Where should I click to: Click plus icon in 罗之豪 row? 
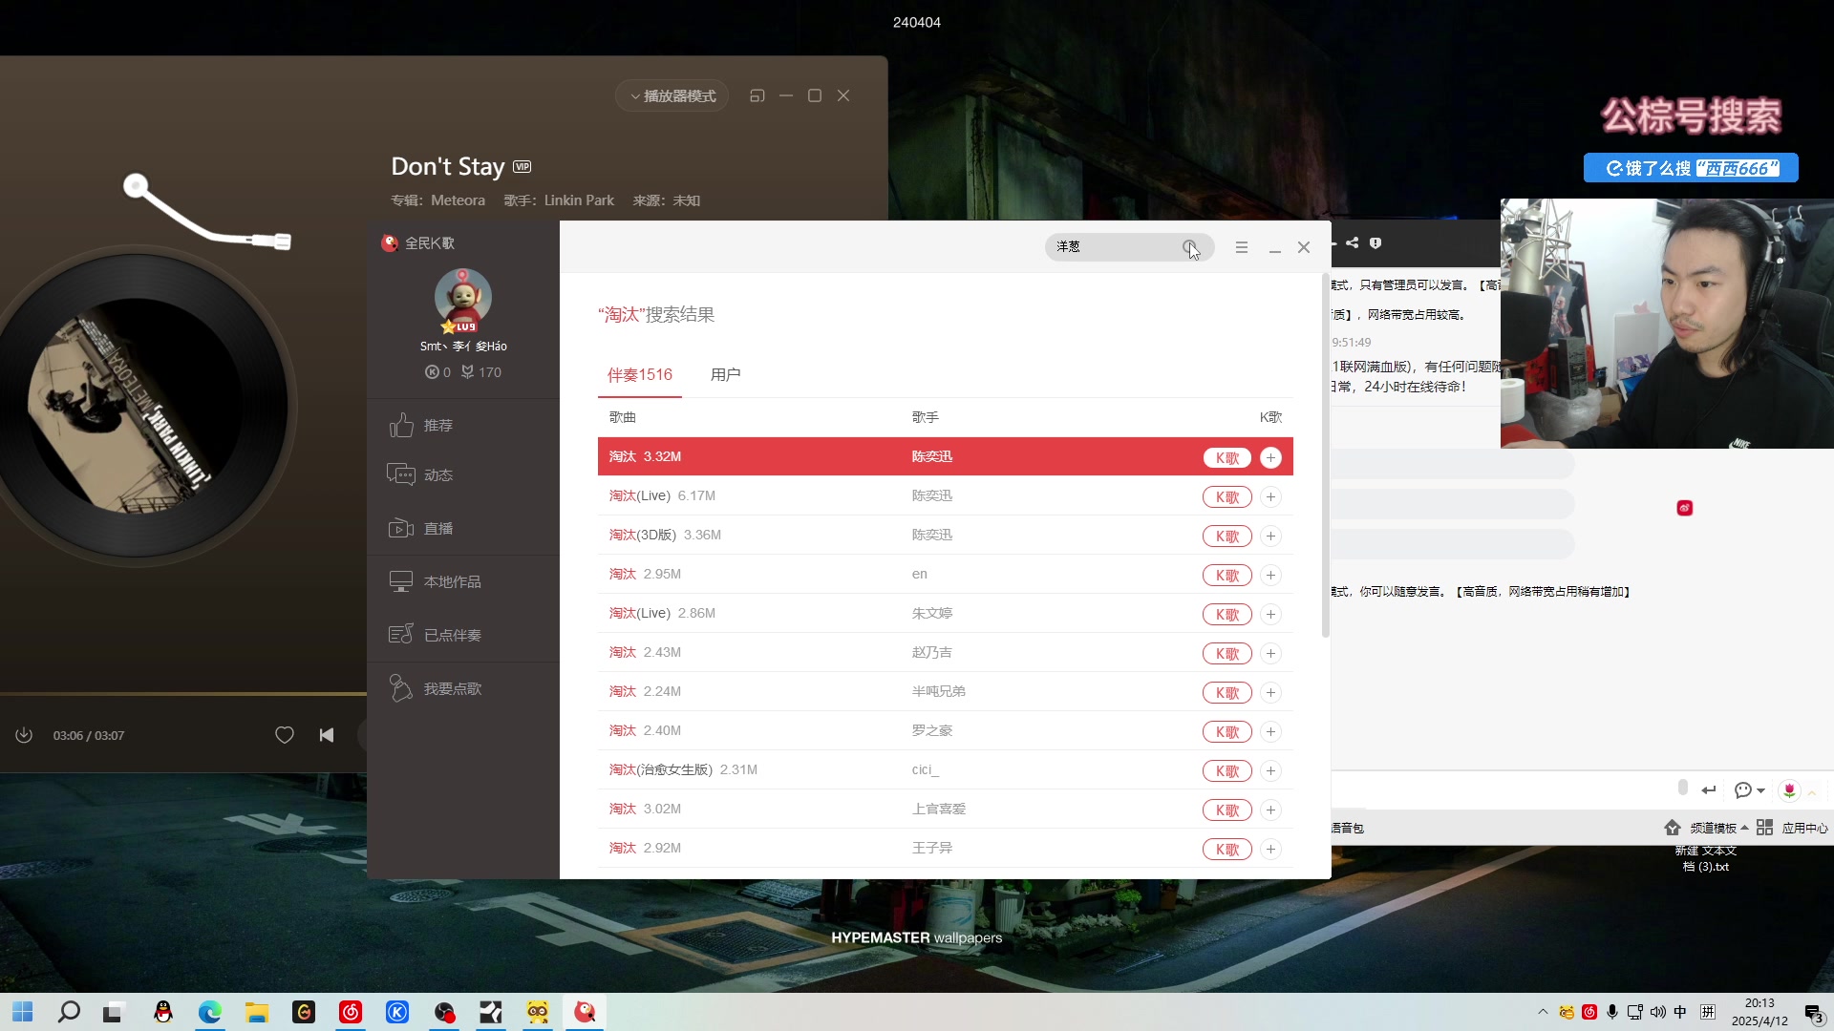1270,731
